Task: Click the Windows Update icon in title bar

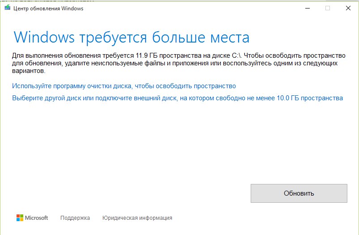Action: pos(7,8)
